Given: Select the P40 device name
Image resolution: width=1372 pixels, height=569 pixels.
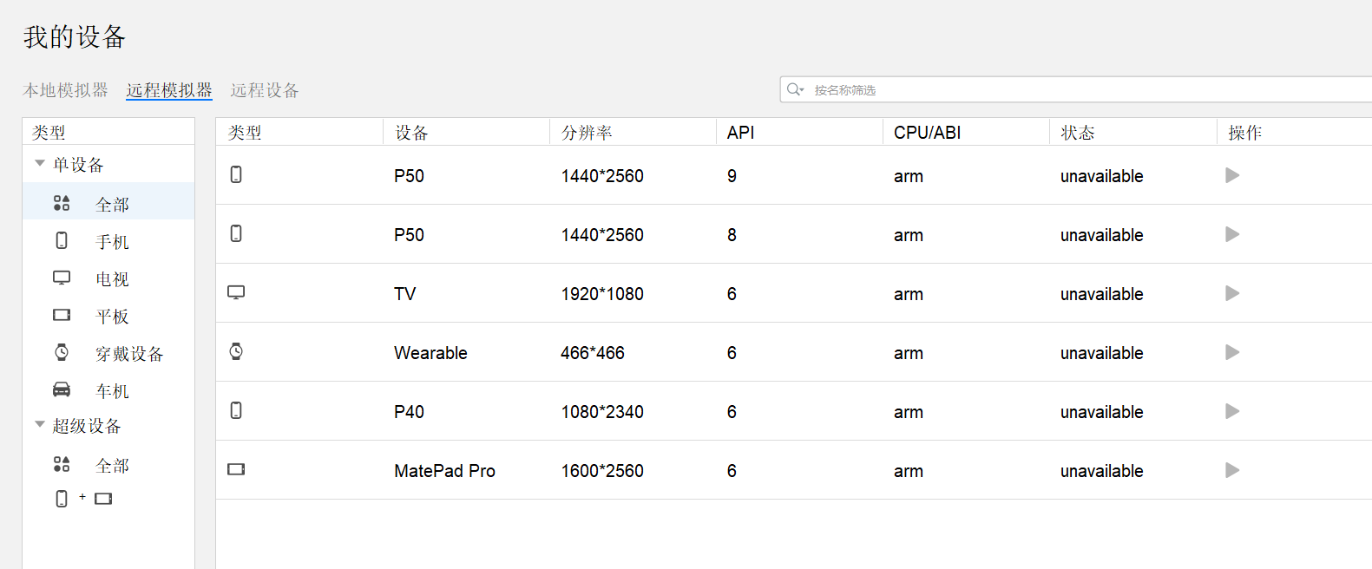Looking at the screenshot, I should (x=409, y=412).
